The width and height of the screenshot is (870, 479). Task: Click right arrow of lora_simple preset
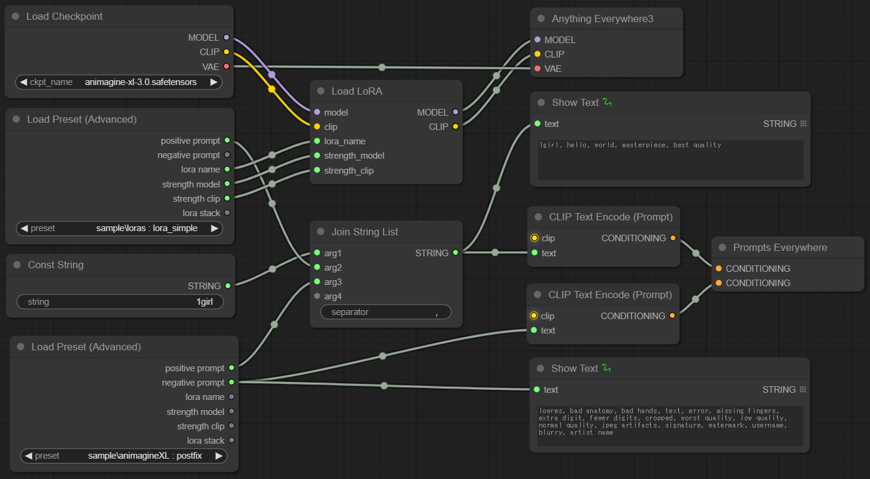pyautogui.click(x=215, y=228)
